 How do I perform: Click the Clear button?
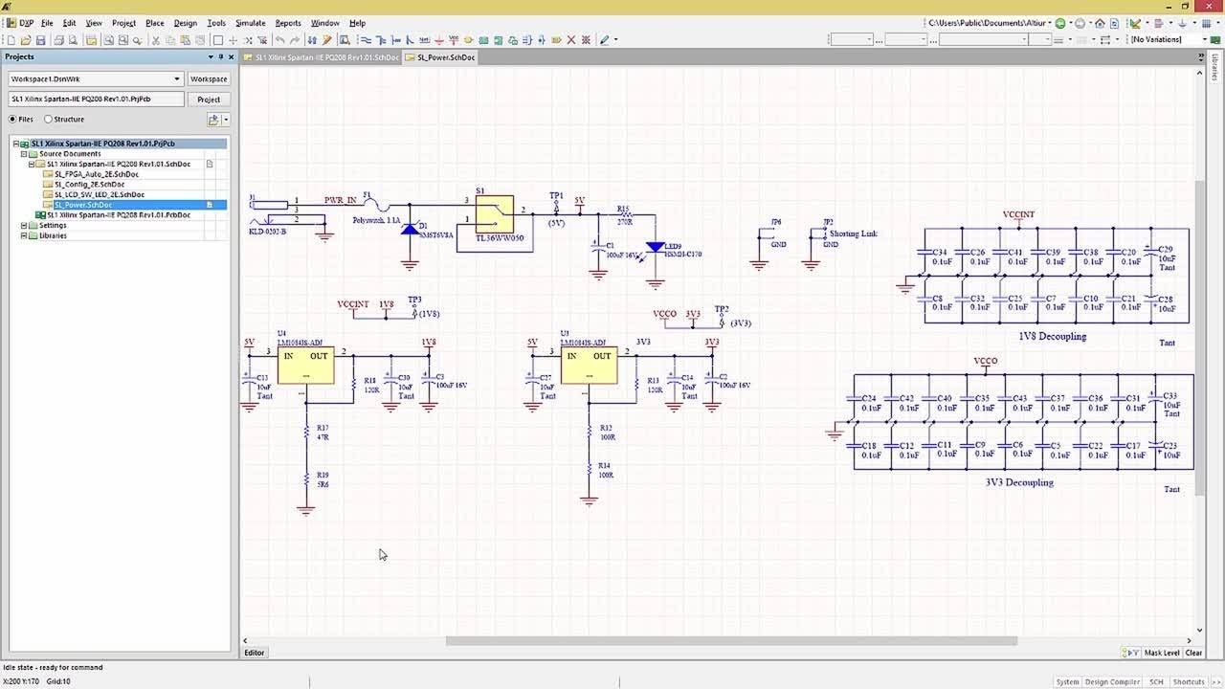1193,653
